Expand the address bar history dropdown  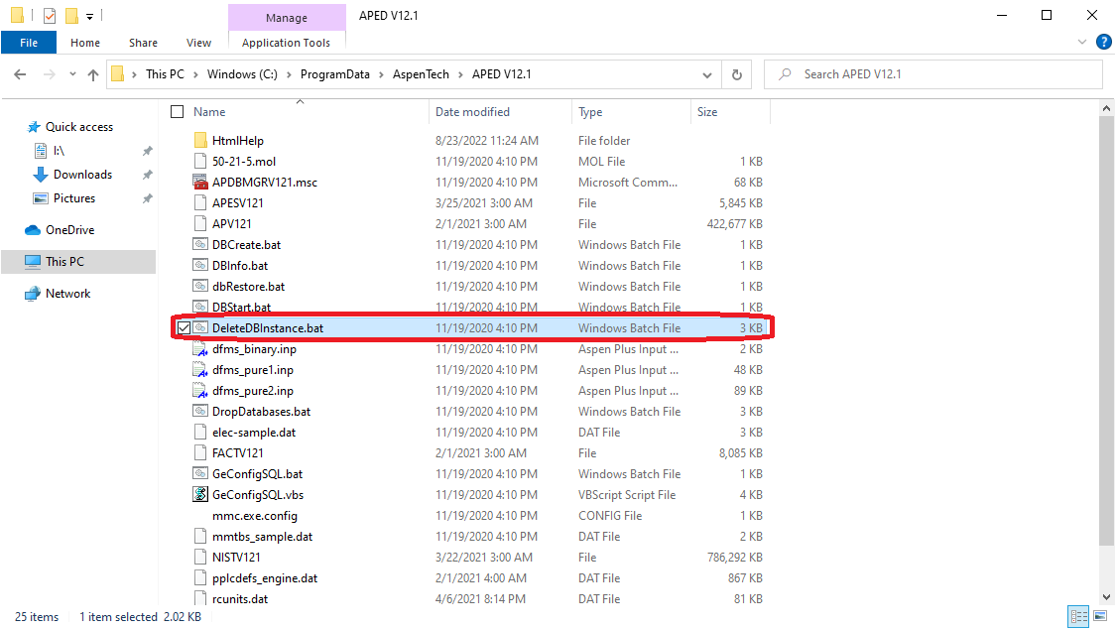[706, 74]
